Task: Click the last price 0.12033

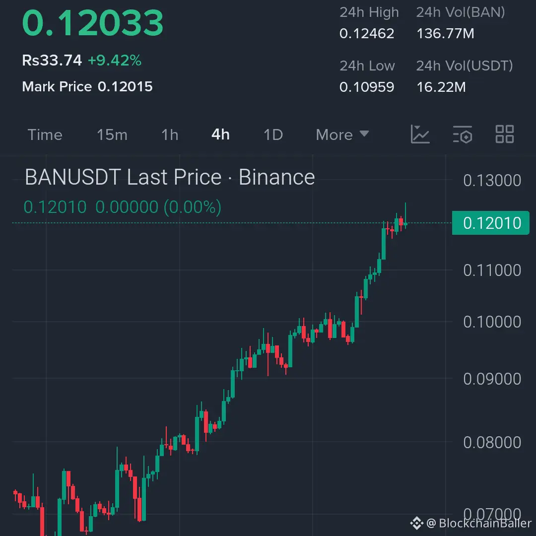Action: [93, 23]
